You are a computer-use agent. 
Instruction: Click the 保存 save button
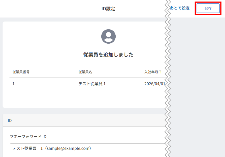[208, 9]
